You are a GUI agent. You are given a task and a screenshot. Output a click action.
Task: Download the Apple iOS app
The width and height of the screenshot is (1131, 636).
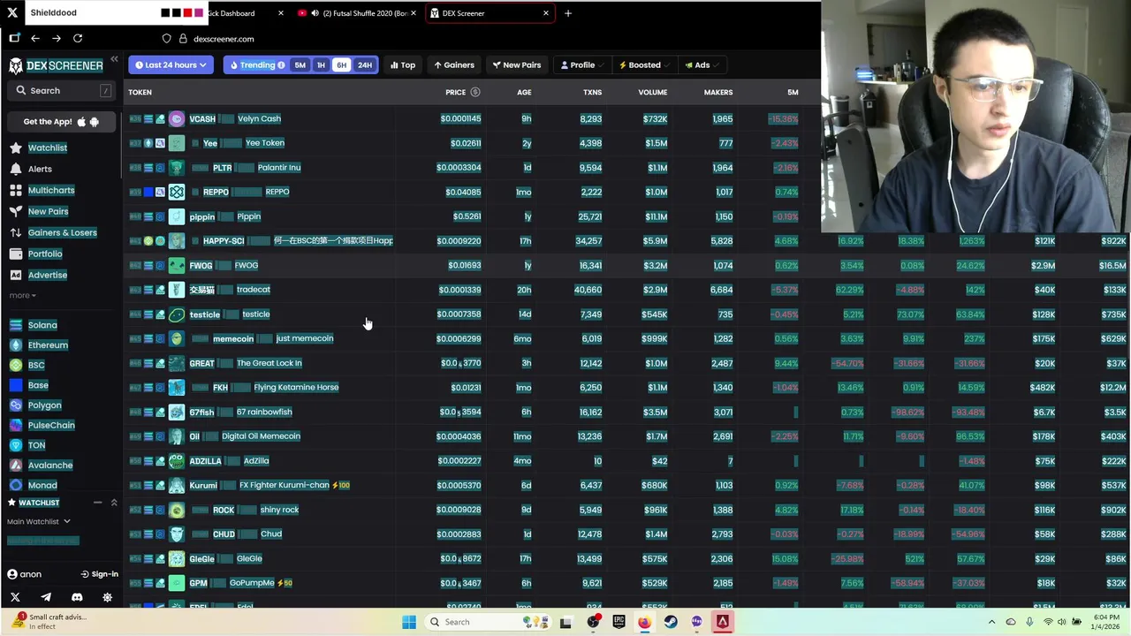[82, 122]
